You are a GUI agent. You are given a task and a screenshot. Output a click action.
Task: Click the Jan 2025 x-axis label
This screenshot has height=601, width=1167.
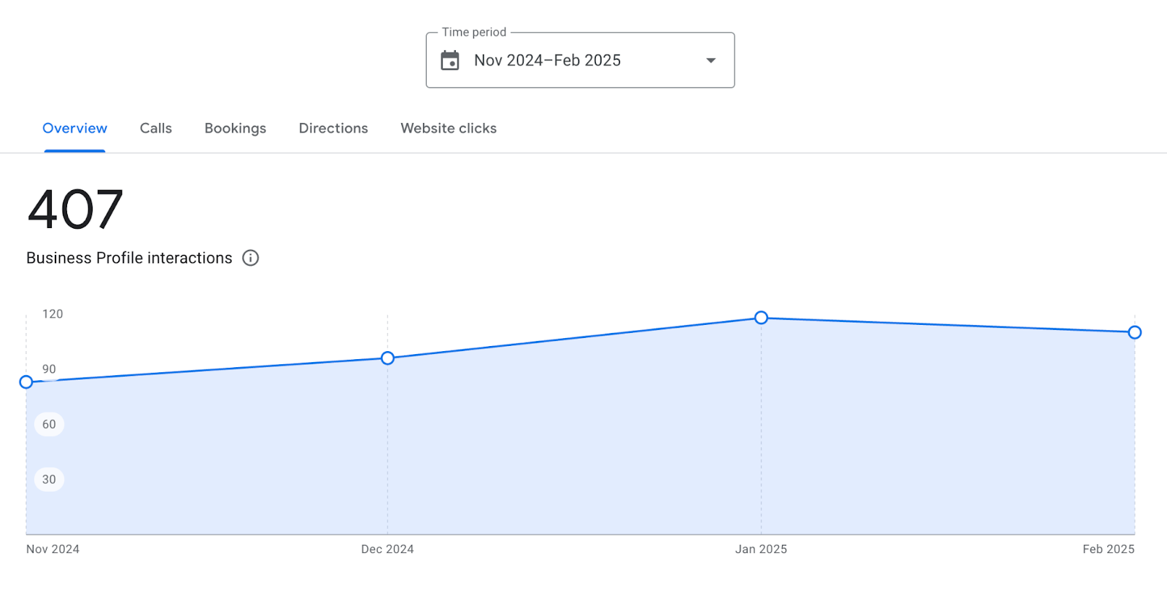(761, 549)
